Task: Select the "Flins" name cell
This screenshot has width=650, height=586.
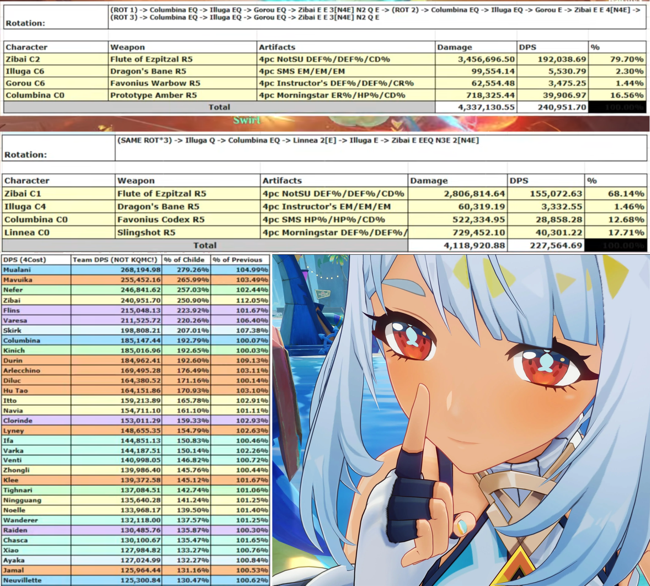Action: [36, 310]
